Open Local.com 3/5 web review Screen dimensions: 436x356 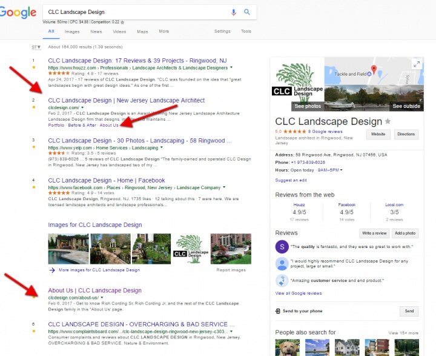click(x=394, y=212)
